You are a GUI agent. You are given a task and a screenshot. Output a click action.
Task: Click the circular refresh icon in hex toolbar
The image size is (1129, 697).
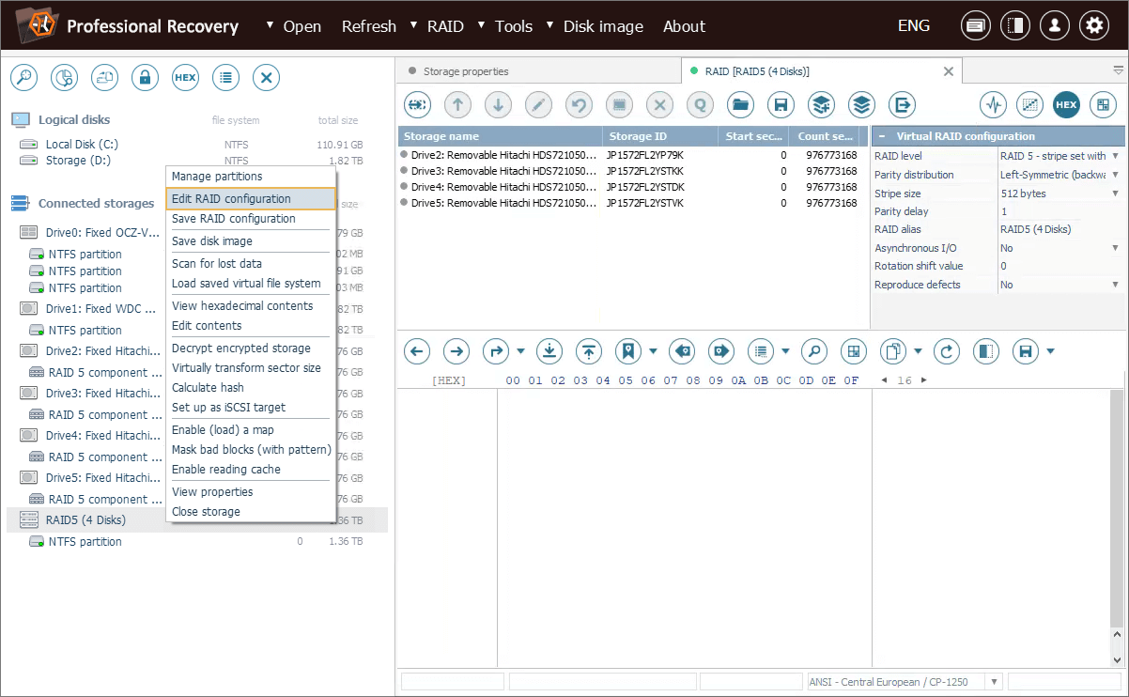947,351
